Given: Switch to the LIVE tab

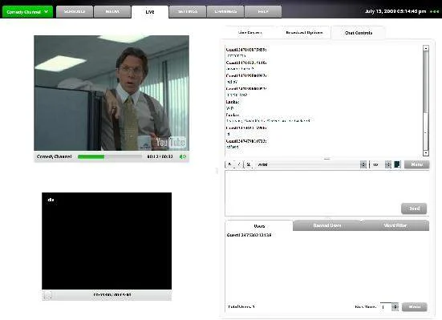Looking at the screenshot, I should click(150, 12).
